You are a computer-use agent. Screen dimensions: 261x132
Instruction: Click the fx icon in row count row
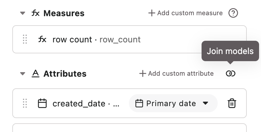[x=42, y=39]
